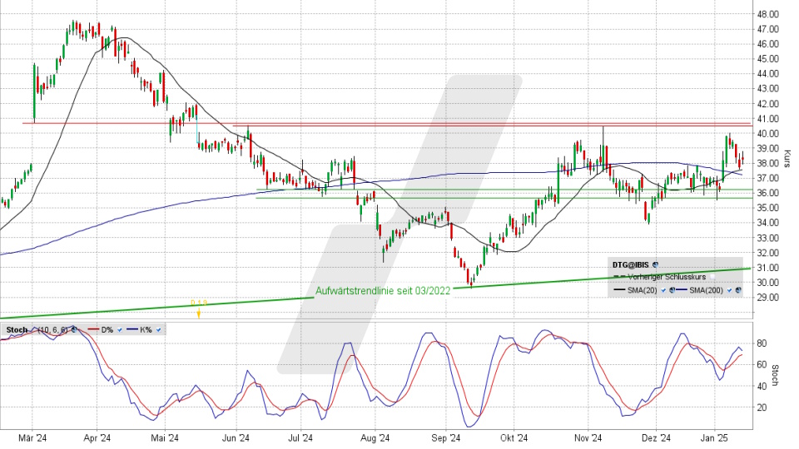This screenshot has height=449, width=799.
Task: Click the DTG@IBIS legend label
Action: pyautogui.click(x=631, y=264)
